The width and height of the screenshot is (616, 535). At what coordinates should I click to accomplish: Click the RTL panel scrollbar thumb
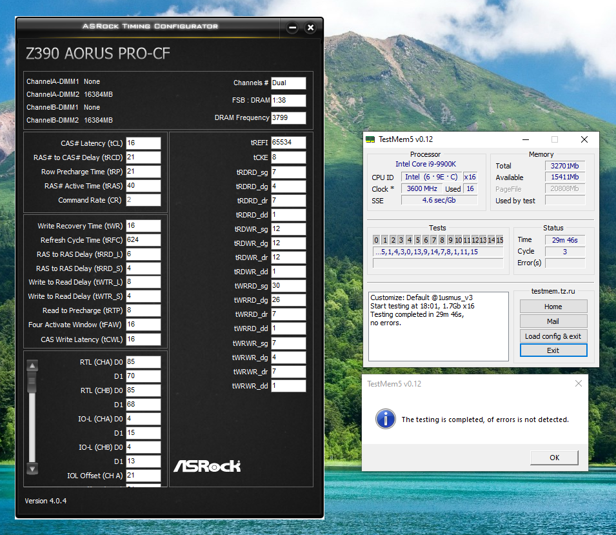32,382
